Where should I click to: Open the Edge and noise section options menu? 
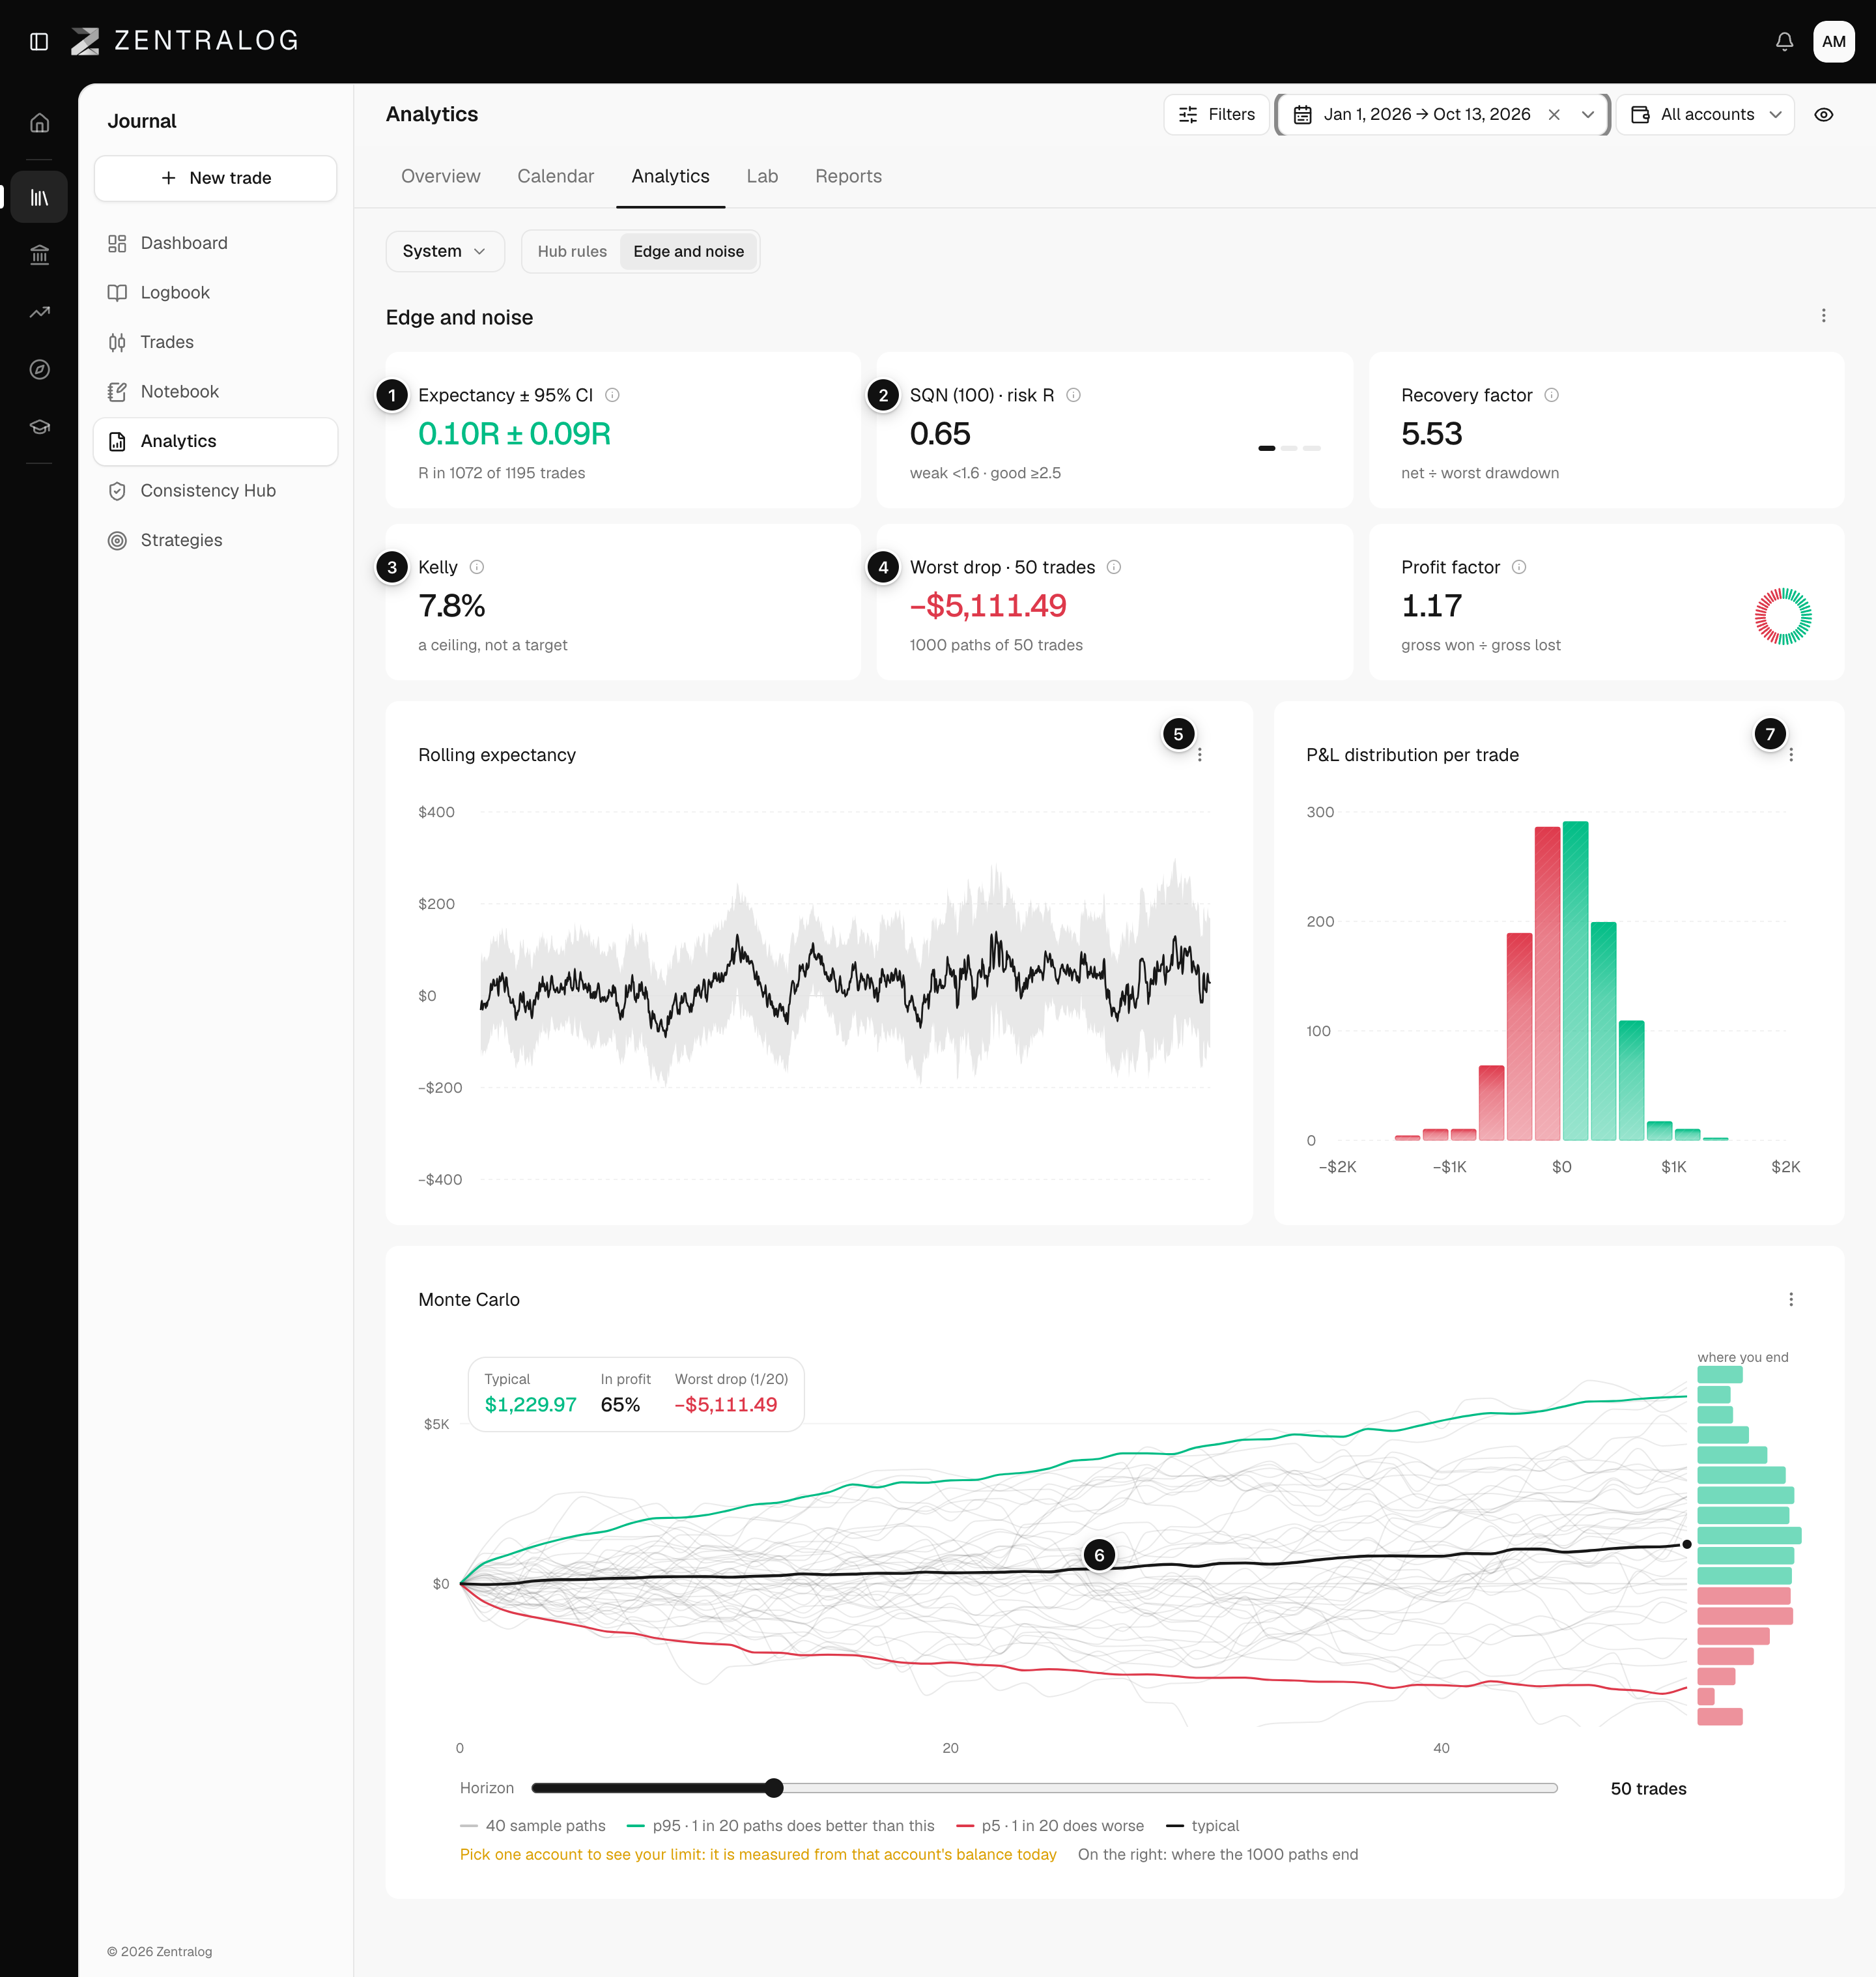click(x=1823, y=316)
